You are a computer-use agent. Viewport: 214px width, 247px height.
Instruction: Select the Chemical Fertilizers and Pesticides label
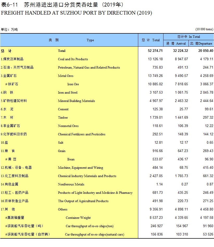(x=81, y=134)
